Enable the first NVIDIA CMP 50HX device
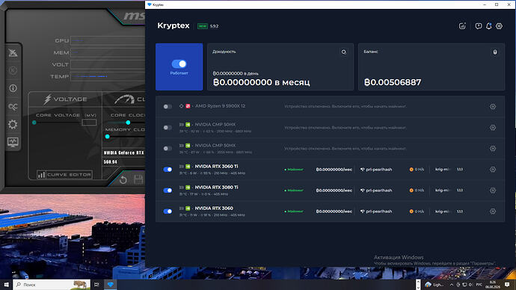 168,128
